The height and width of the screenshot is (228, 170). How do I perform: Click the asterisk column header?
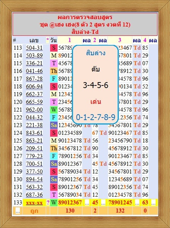[x=48, y=40]
